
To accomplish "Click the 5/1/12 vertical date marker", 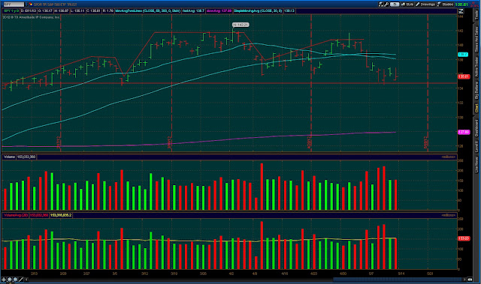I will pyautogui.click(x=426, y=142).
